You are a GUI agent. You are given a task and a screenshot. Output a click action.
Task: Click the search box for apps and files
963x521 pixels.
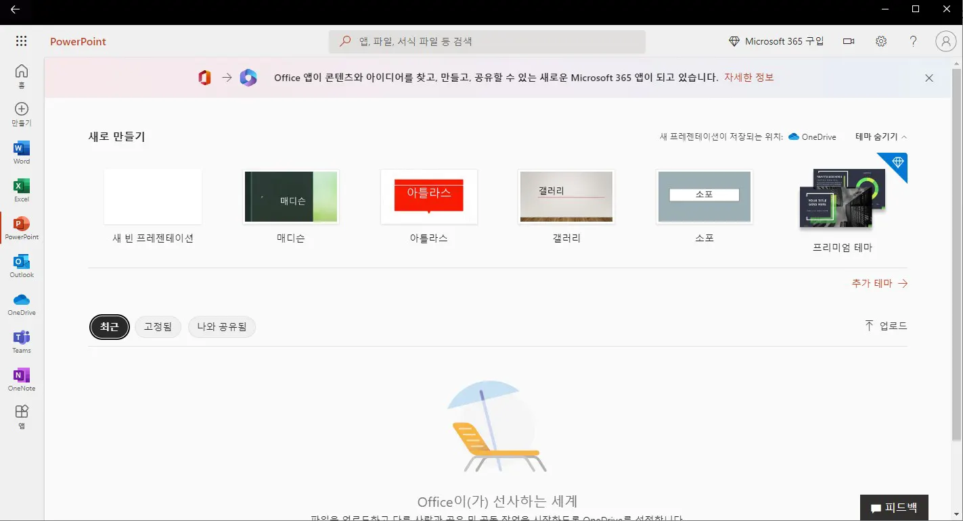(487, 41)
